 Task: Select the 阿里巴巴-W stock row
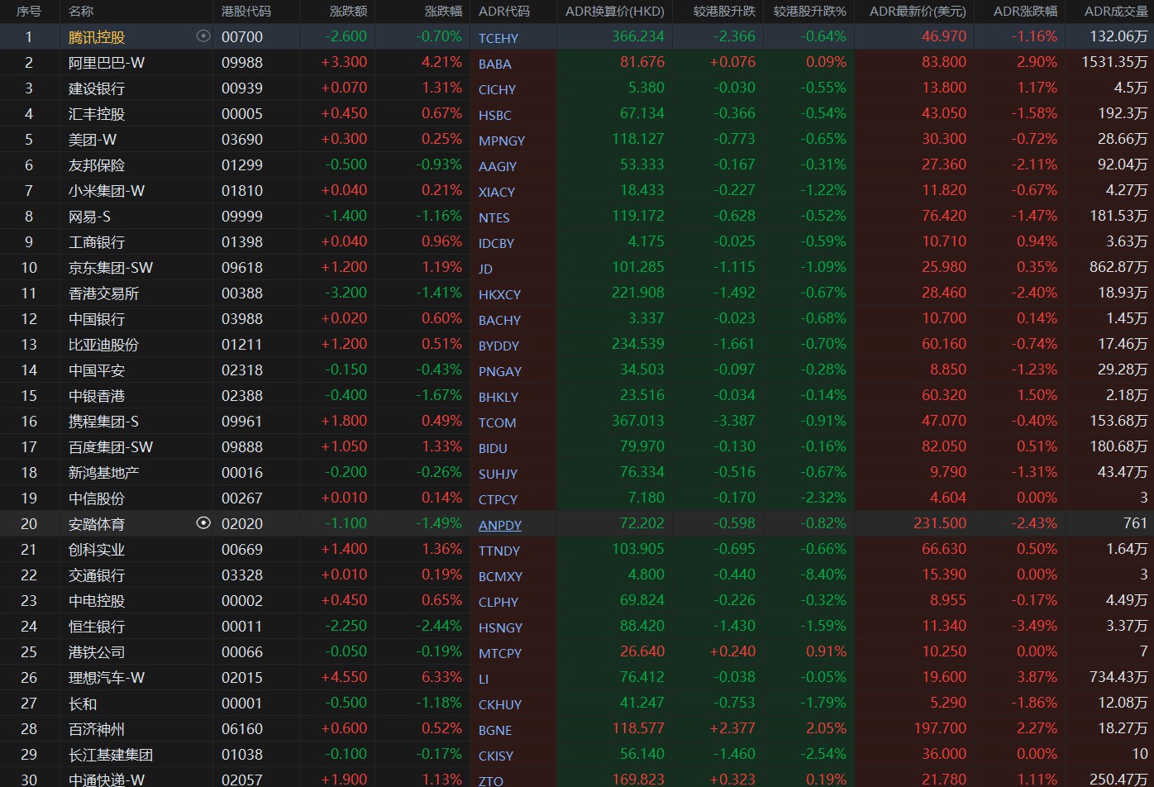tap(577, 62)
